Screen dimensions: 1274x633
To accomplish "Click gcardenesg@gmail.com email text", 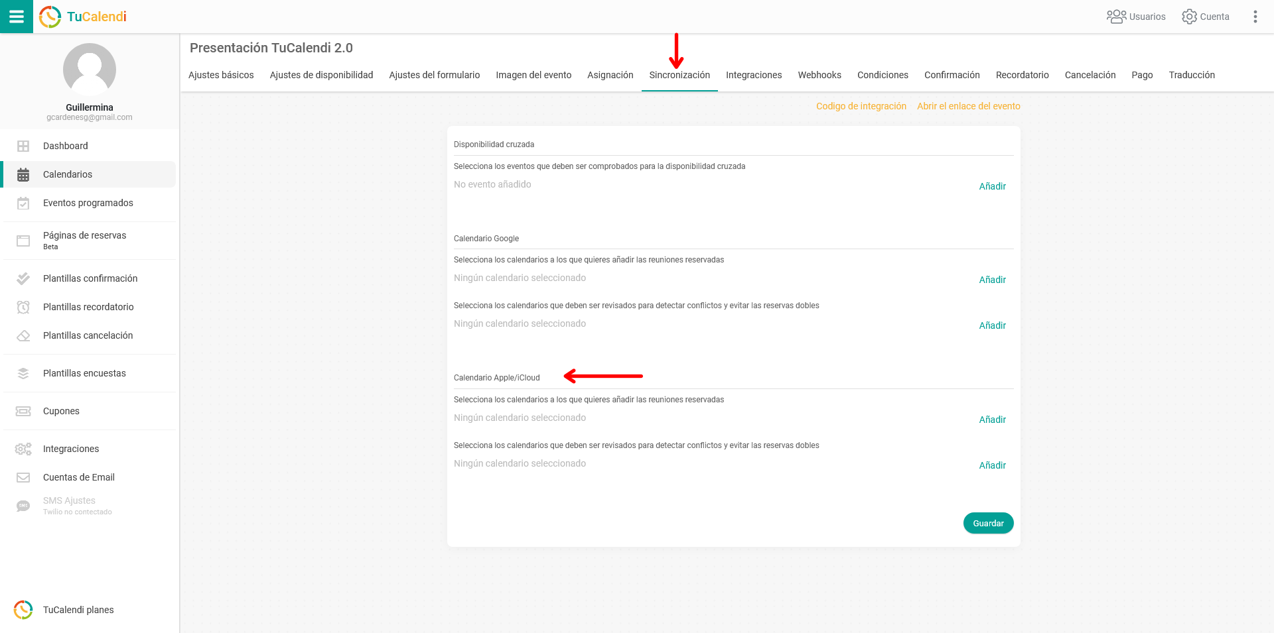I will tap(90, 117).
